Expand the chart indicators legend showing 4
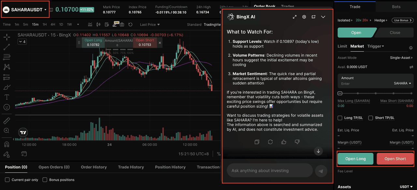This screenshot has height=190, width=417. click(x=22, y=42)
